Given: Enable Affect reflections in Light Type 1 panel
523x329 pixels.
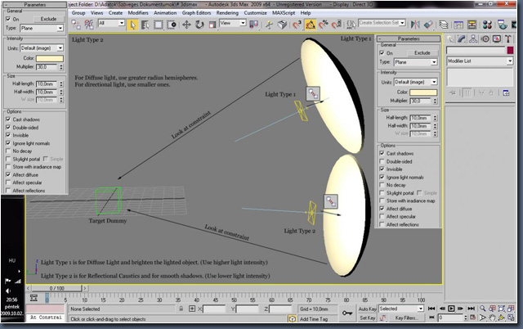Looking at the screenshot, I should click(382, 224).
